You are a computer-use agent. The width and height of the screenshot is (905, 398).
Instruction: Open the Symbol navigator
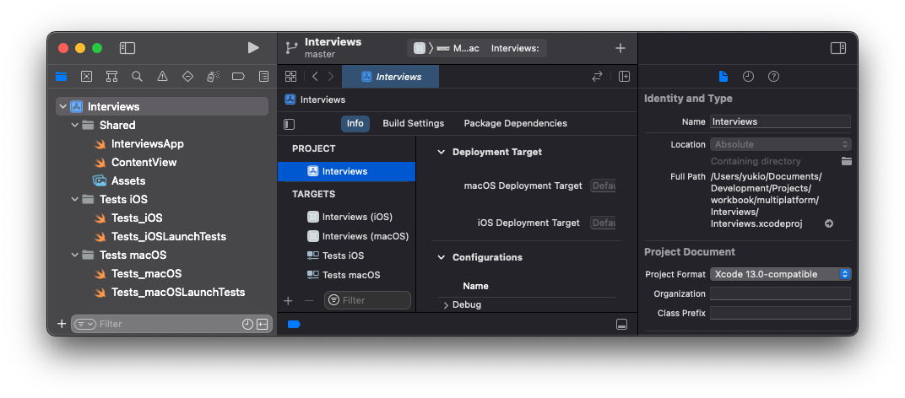click(112, 76)
